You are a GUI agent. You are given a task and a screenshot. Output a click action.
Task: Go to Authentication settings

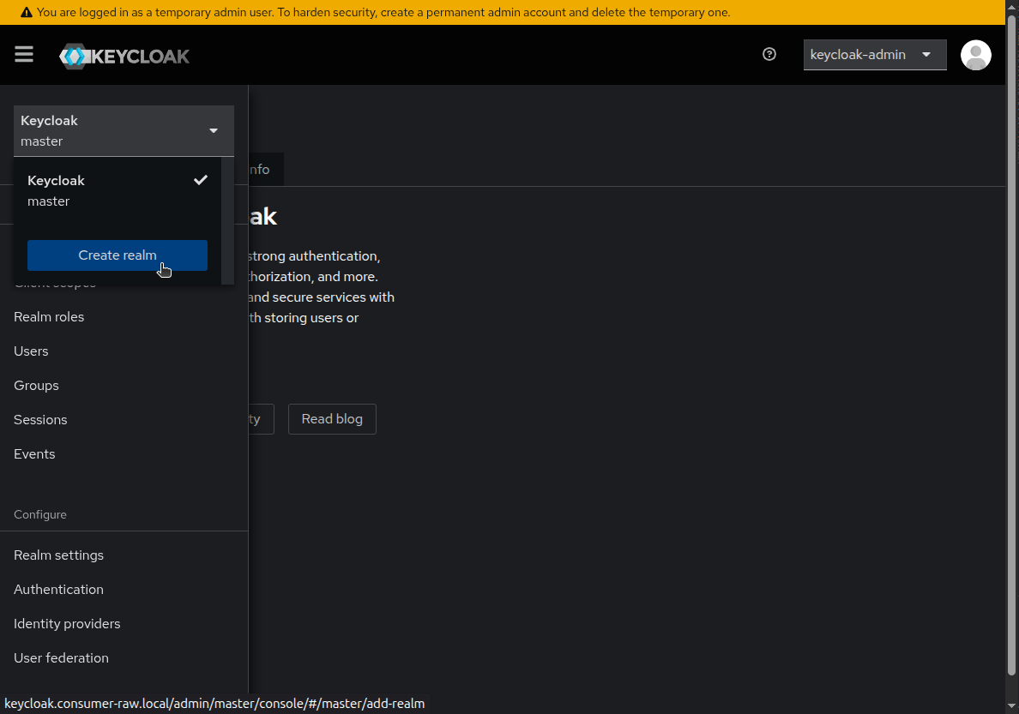click(x=59, y=590)
